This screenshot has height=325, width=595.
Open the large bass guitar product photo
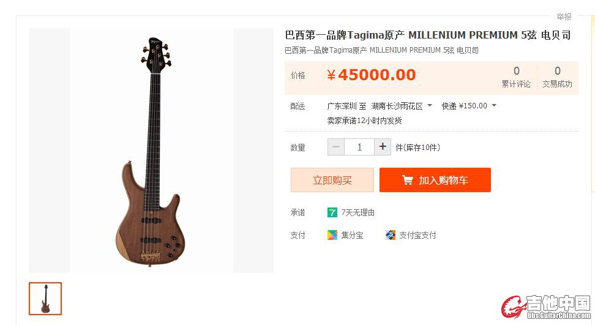pyautogui.click(x=151, y=151)
